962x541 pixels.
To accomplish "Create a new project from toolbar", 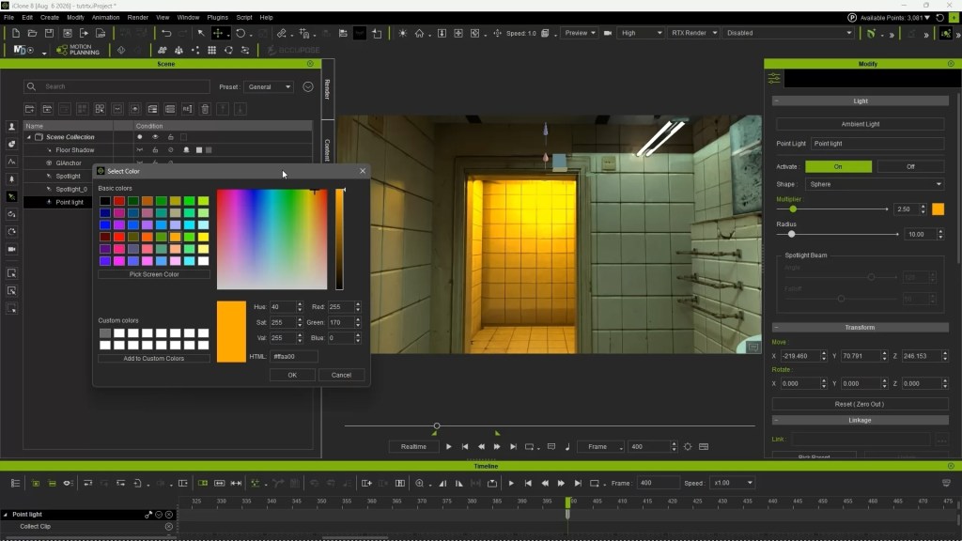I will pyautogui.click(x=15, y=33).
